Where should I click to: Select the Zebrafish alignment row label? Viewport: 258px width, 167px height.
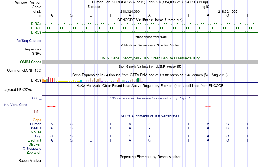pyautogui.click(x=34, y=153)
